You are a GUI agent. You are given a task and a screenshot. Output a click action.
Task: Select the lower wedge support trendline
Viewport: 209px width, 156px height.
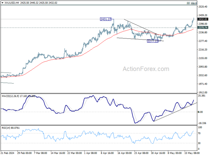point(140,40)
